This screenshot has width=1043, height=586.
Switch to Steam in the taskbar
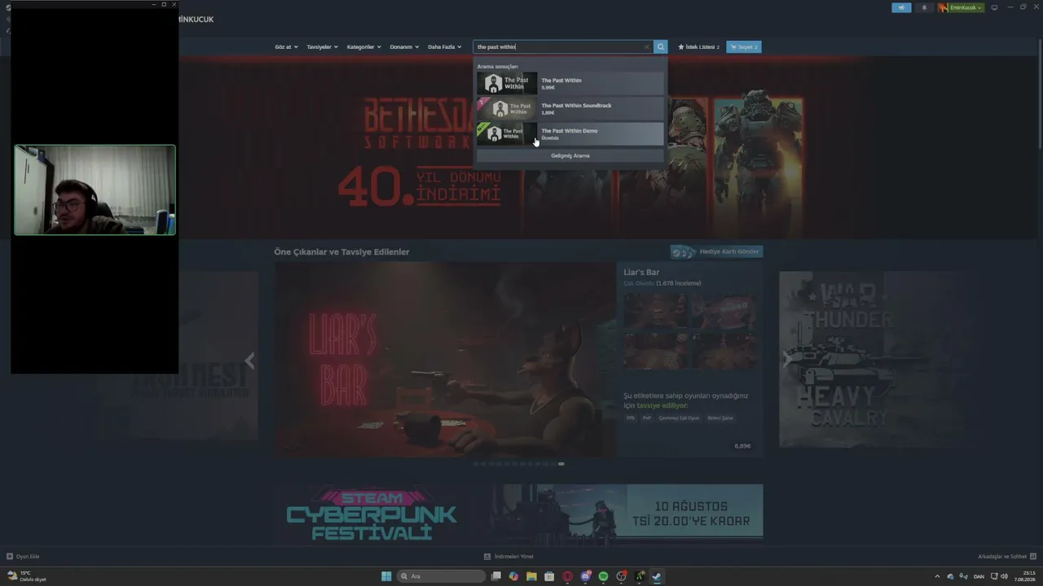(657, 576)
